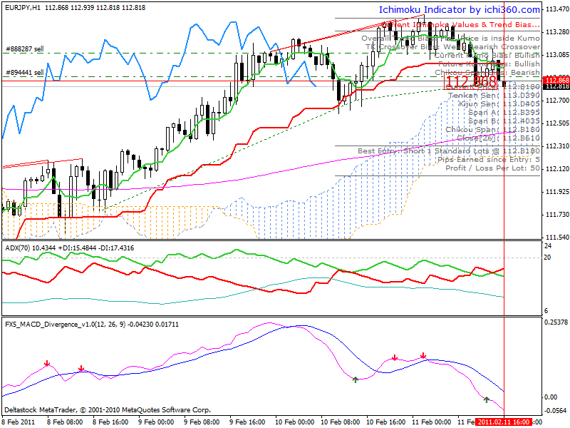
Task: Click the 24 level on the ADX scale
Action: coord(547,245)
